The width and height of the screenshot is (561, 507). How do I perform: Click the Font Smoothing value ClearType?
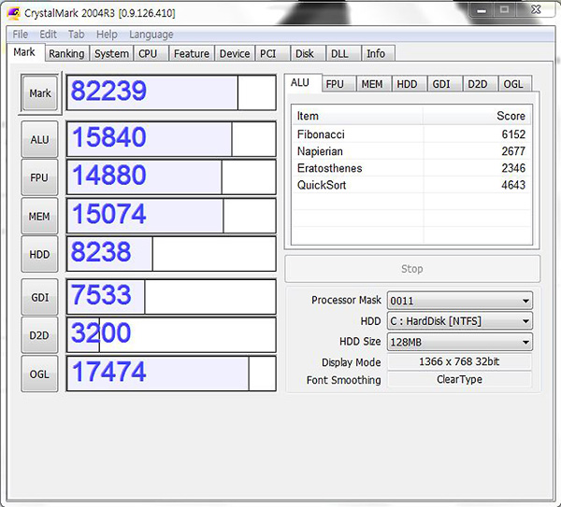click(459, 379)
